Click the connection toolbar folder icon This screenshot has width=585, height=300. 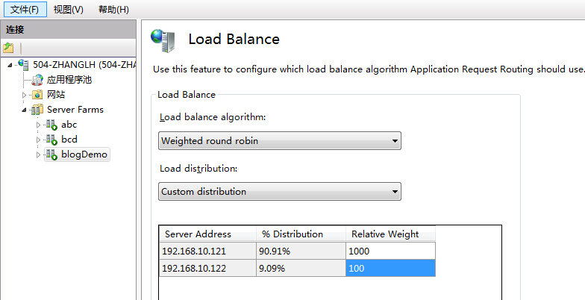pyautogui.click(x=8, y=48)
